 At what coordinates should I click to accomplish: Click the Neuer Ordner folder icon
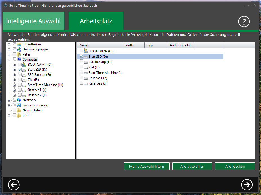(19, 110)
